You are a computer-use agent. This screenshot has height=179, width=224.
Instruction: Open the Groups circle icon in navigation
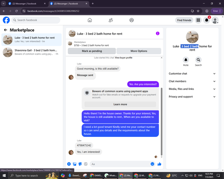(x=132, y=20)
